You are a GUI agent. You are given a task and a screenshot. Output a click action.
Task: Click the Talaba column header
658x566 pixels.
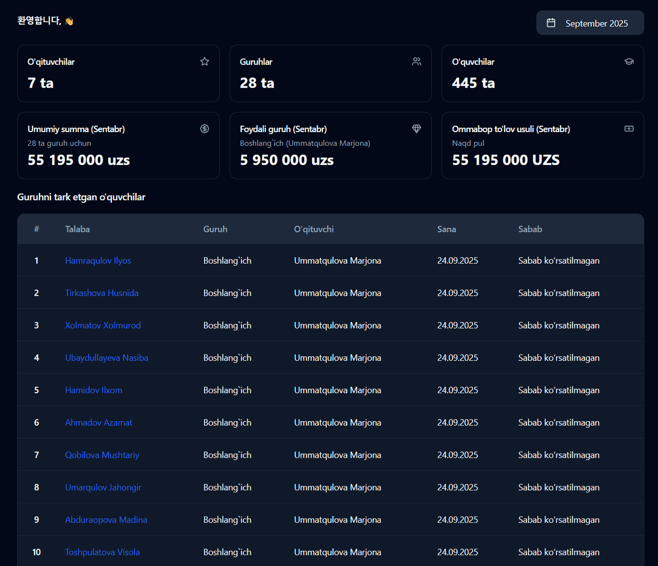(77, 229)
